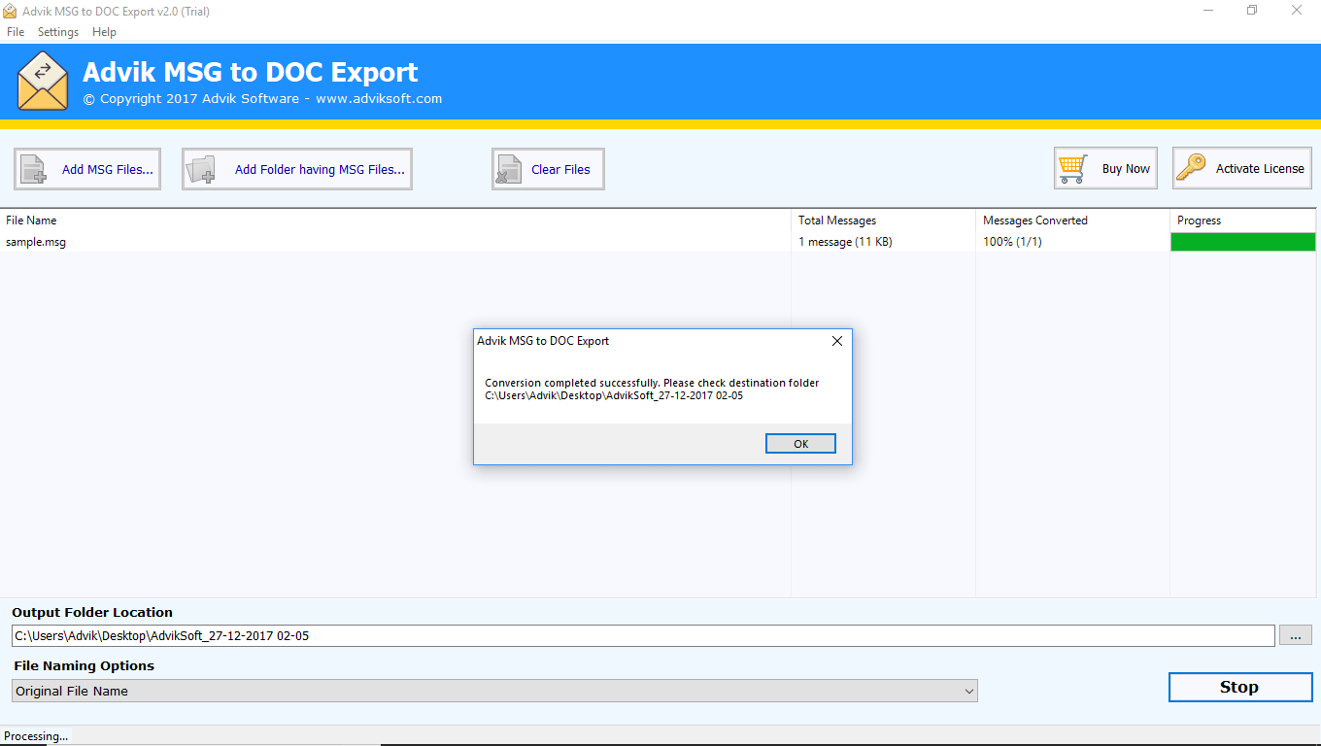Click the Advik envelope logo in banner
The width and height of the screenshot is (1321, 746).
tap(43, 82)
